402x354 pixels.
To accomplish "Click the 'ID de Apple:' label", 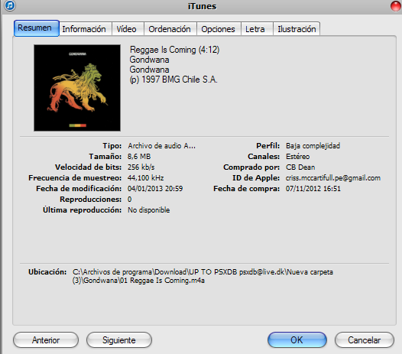I will click(x=256, y=178).
